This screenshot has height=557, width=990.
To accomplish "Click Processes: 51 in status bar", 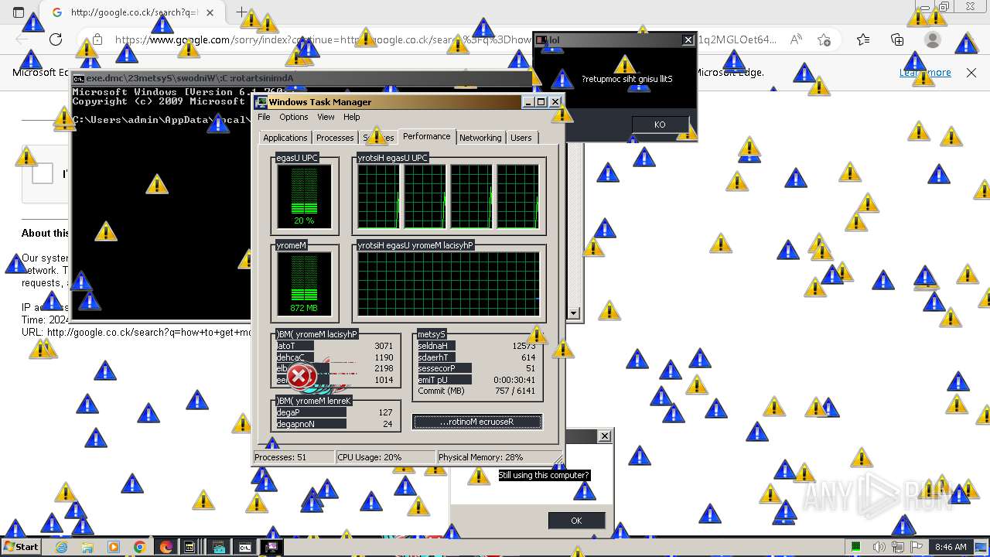I will coord(281,457).
